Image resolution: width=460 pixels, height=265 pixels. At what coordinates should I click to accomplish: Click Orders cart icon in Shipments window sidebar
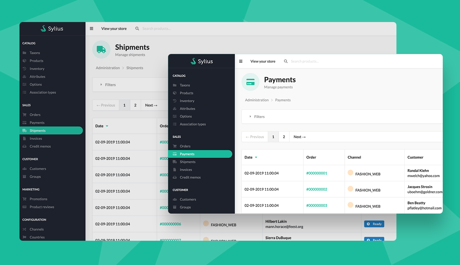pyautogui.click(x=25, y=115)
